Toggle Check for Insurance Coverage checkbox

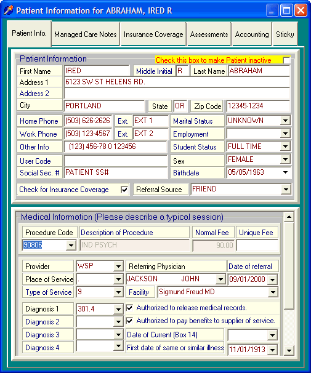(x=124, y=190)
